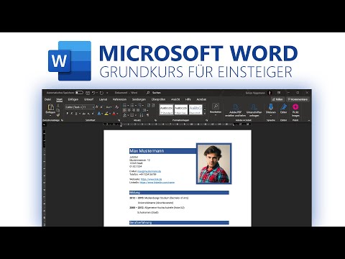Toggle Underline formatting
Image resolution: width=345 pixels, height=259 pixels.
(76, 114)
